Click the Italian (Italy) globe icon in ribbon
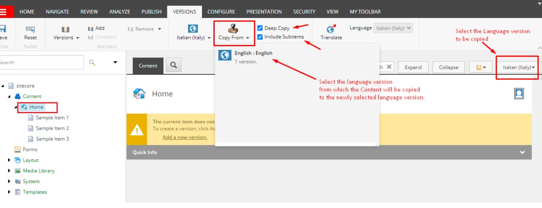 [193, 29]
